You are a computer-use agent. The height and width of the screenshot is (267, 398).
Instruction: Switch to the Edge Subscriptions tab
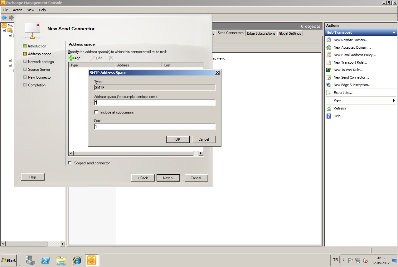point(261,33)
